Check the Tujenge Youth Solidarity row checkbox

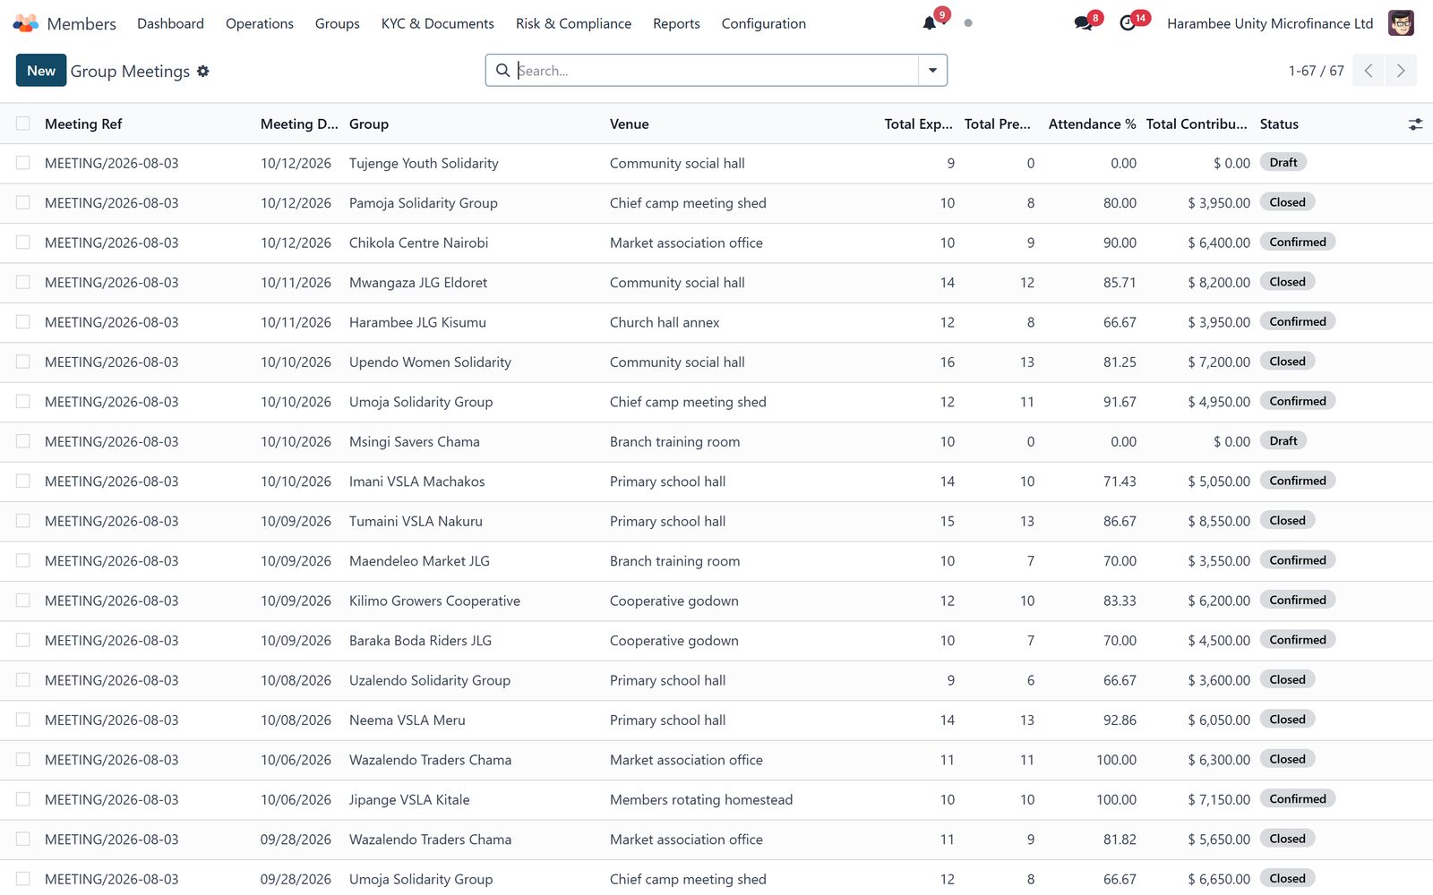click(x=23, y=163)
